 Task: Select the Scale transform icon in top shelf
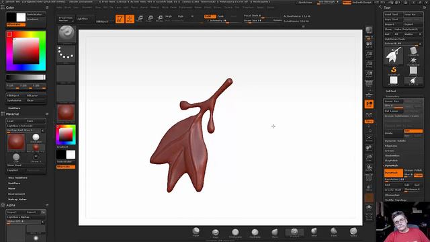pos(150,18)
